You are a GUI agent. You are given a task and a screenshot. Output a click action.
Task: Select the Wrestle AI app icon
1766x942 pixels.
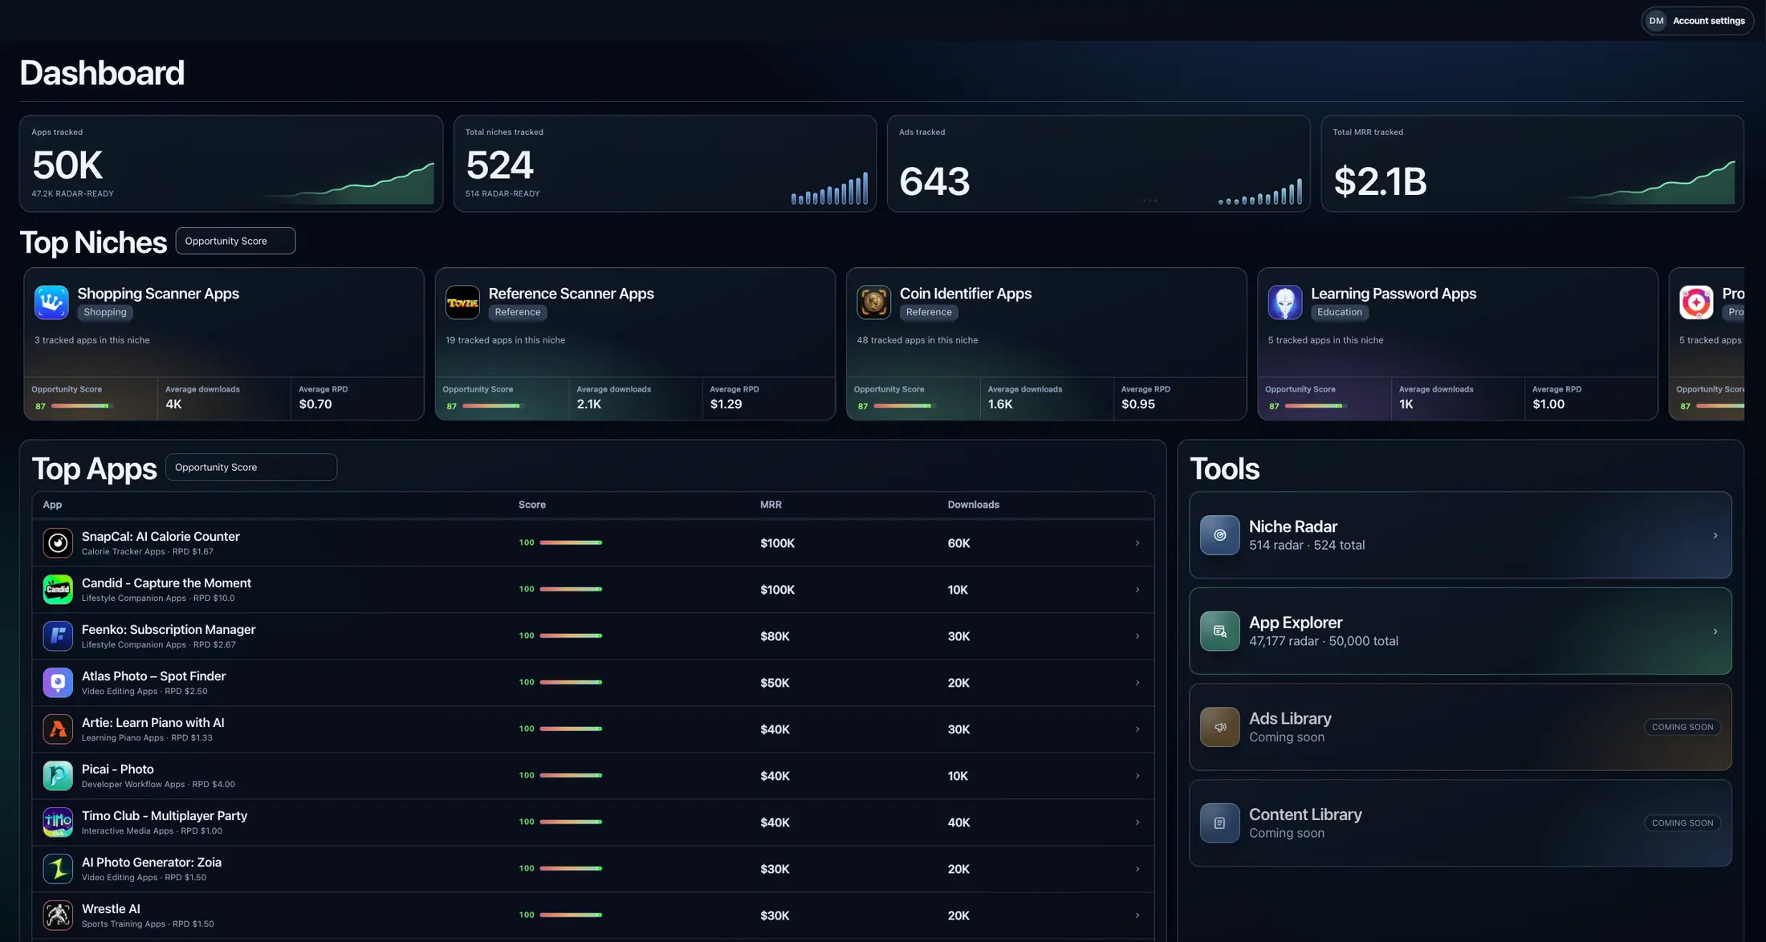point(57,915)
